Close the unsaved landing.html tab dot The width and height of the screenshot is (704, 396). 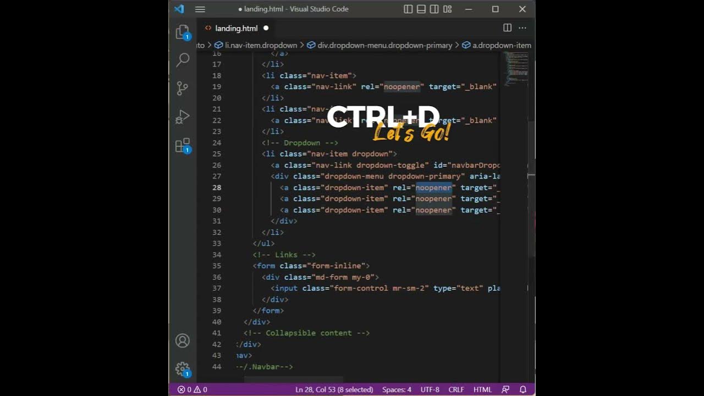coord(266,28)
